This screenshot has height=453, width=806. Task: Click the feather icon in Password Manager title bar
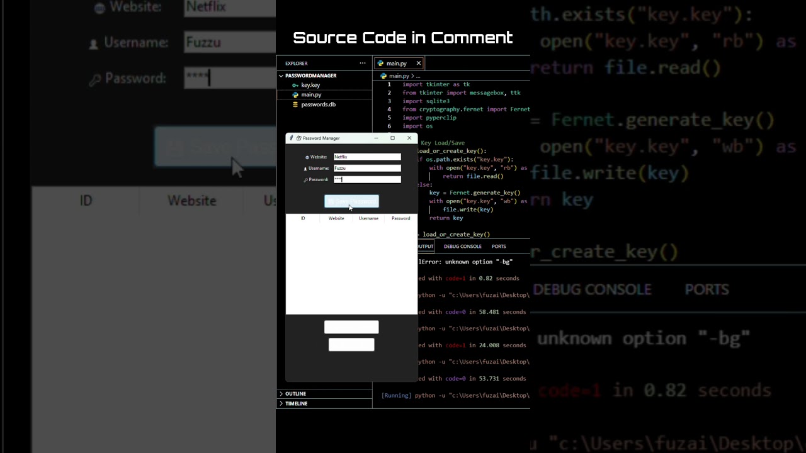[x=292, y=138]
